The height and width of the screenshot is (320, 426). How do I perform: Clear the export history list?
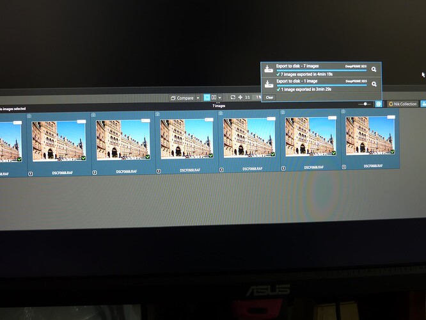pos(270,97)
